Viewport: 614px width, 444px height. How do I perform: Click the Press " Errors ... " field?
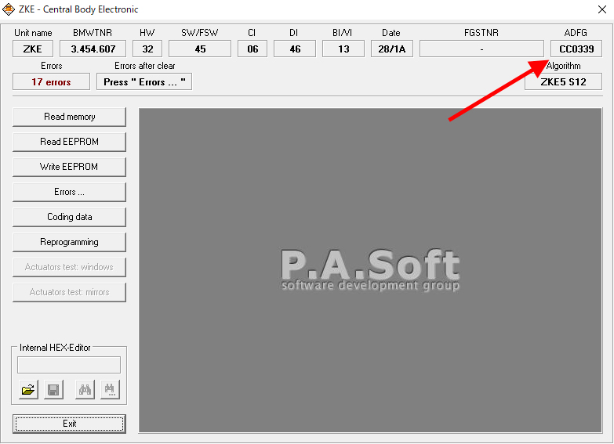point(144,81)
